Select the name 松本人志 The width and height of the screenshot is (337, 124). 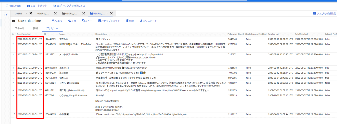64,78
